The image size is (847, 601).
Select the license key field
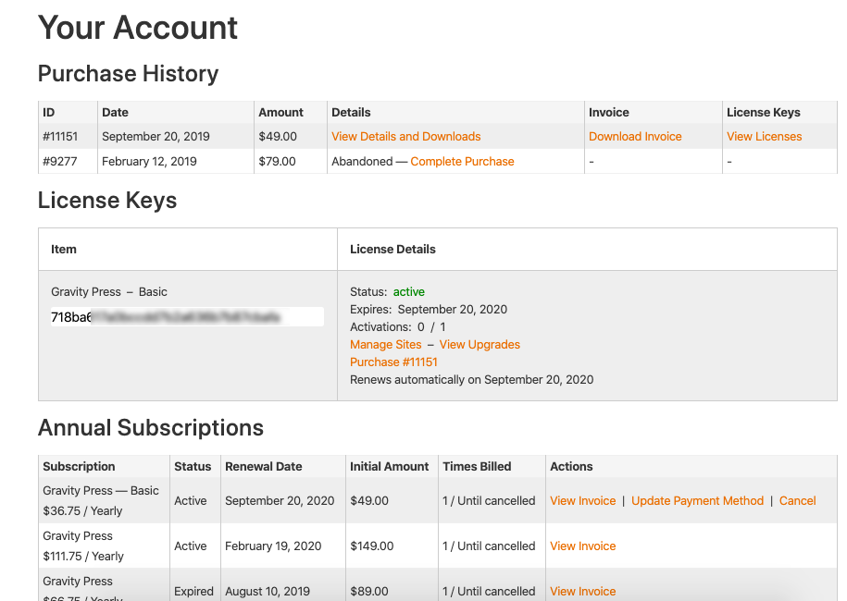pos(187,317)
